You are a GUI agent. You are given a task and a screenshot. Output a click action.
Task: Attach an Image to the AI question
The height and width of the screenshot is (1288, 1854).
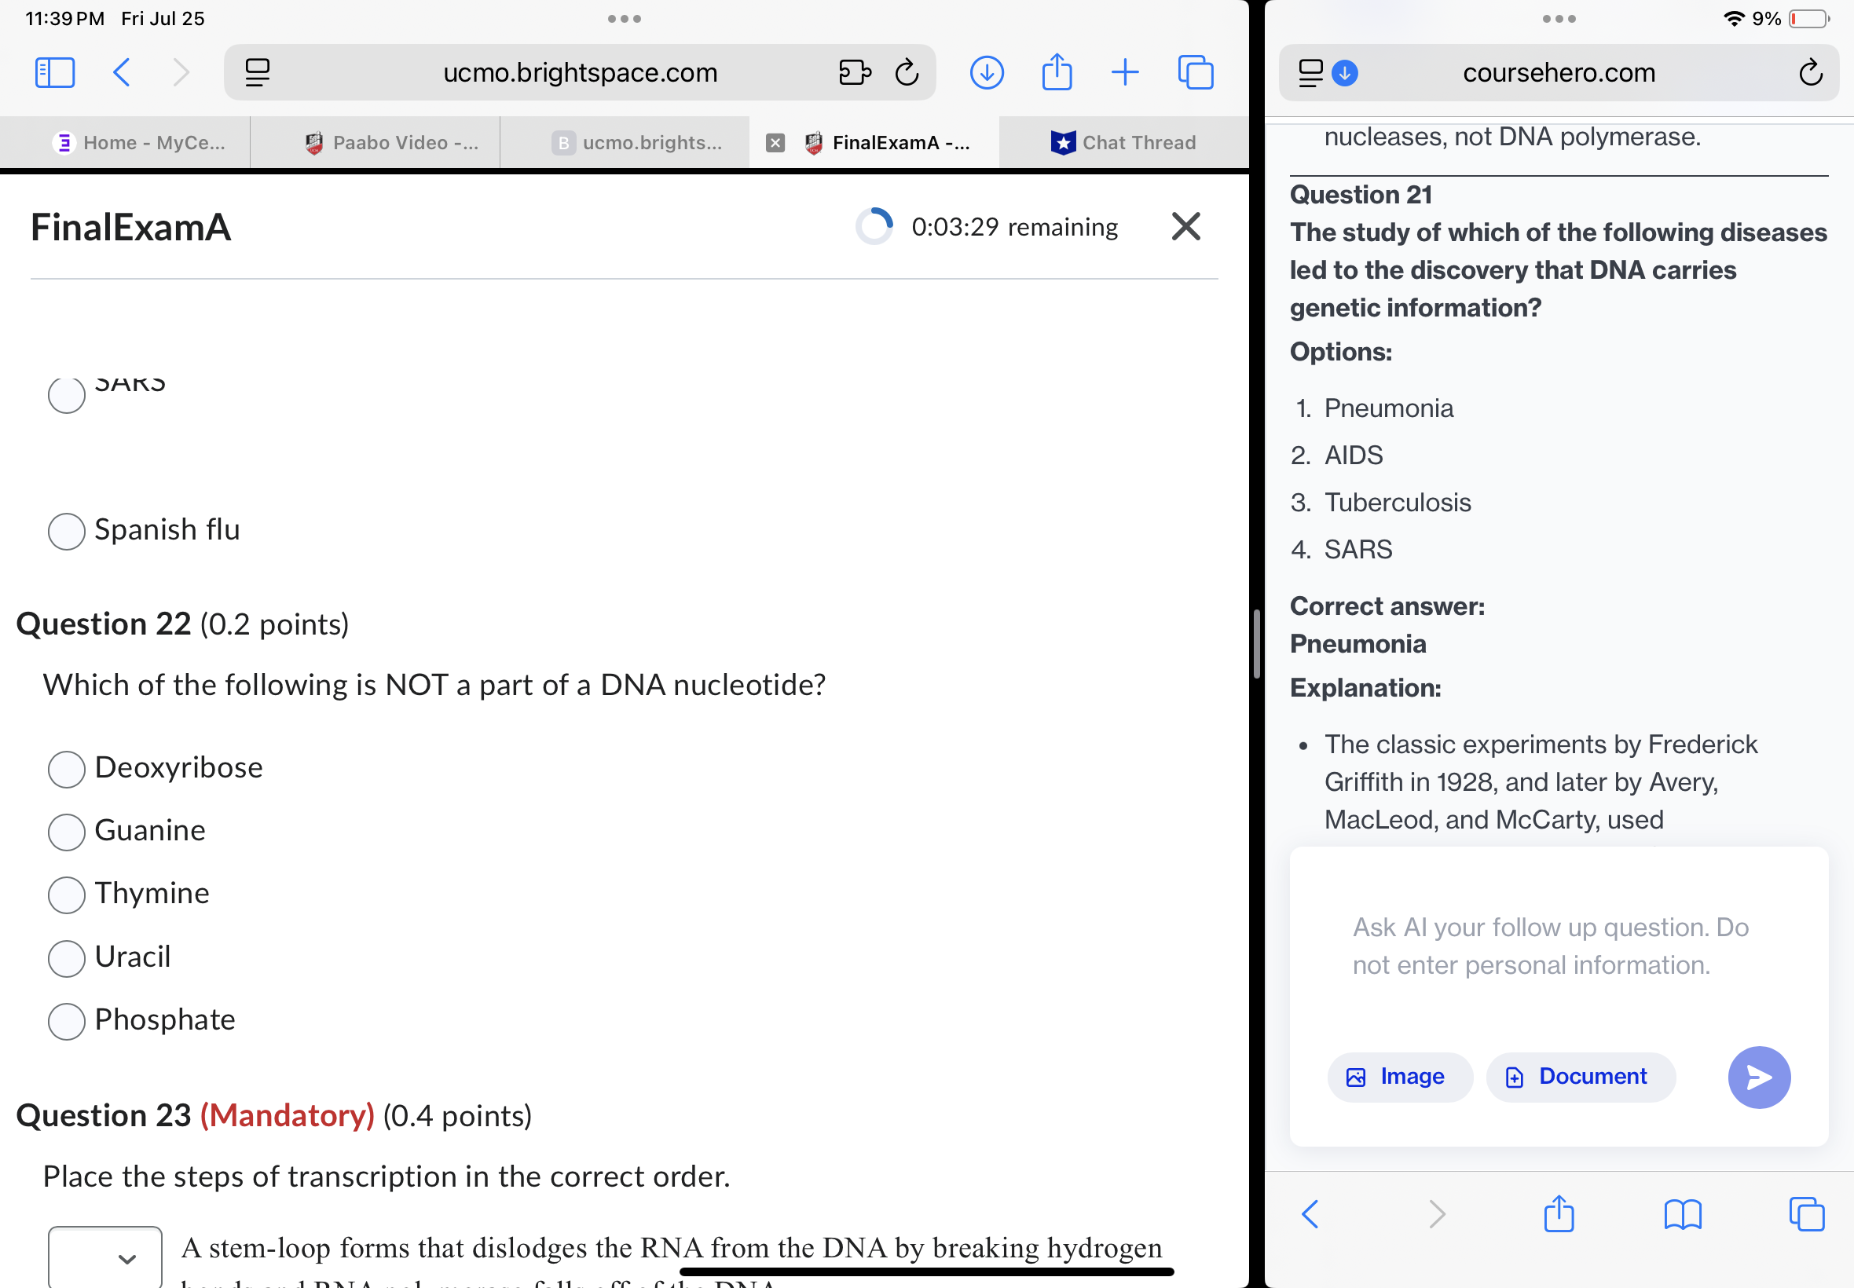pos(1399,1077)
